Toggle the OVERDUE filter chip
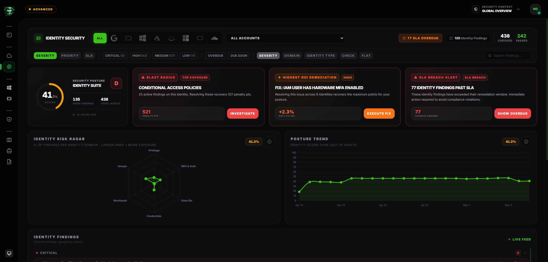This screenshot has width=548, height=262. point(216,56)
